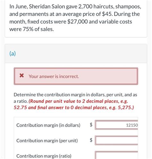Focus the Contribution margin (ratio) input
The image size is (152, 159).
(116, 155)
